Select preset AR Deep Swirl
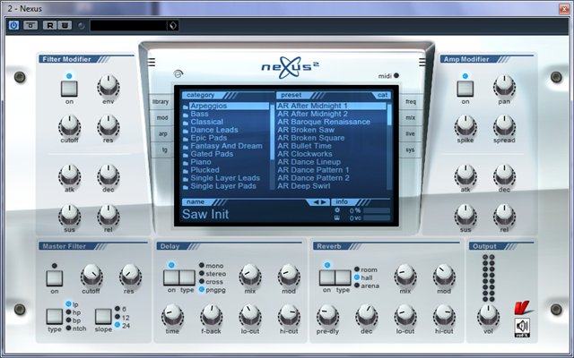 coord(331,186)
